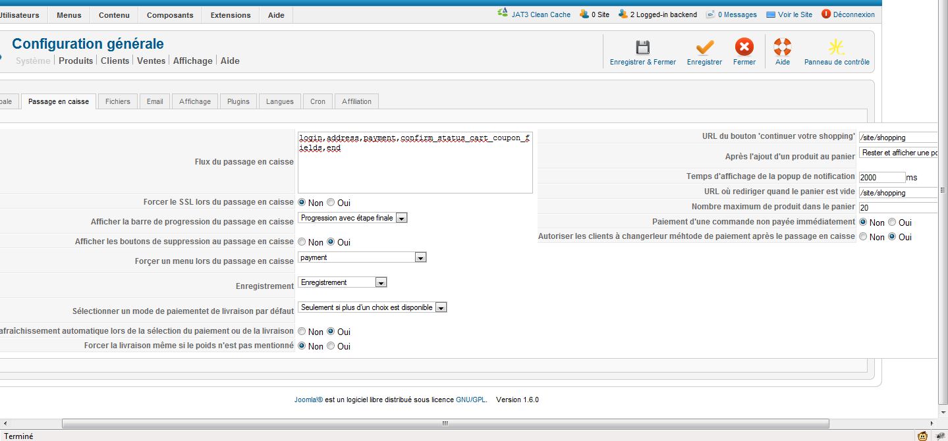
Task: Open the Progression avec étape finale dropdown
Action: click(352, 218)
